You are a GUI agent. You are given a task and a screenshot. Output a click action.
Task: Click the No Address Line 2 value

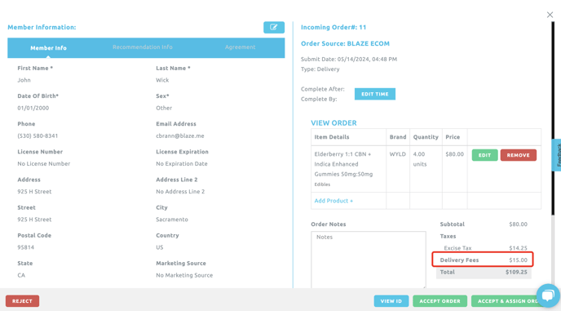180,192
